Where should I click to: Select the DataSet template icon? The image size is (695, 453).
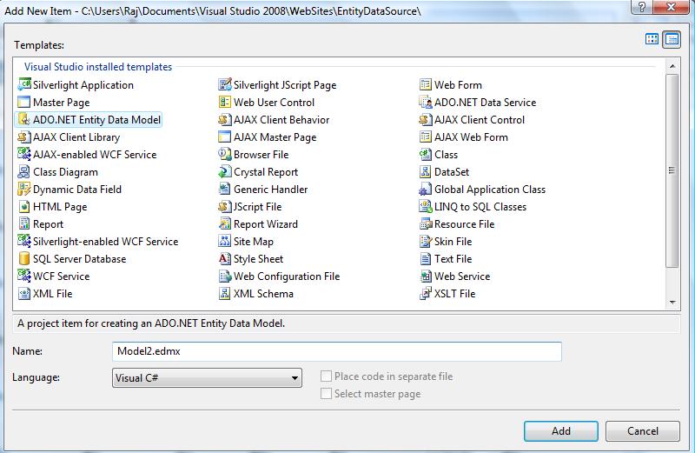coord(426,171)
